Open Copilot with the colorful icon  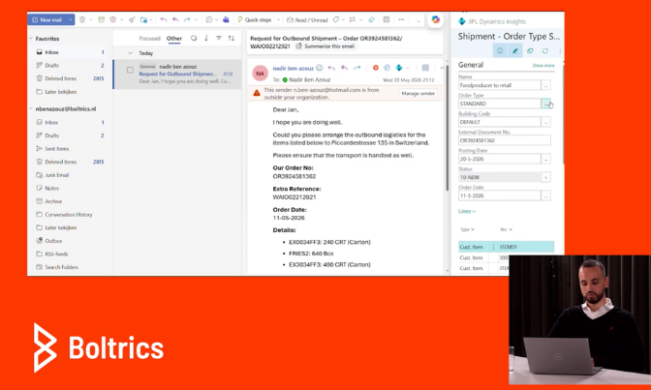[435, 19]
